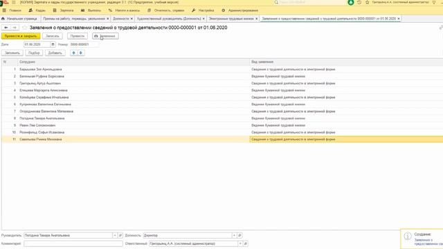Open the Должность field's open-record icon

239,235
